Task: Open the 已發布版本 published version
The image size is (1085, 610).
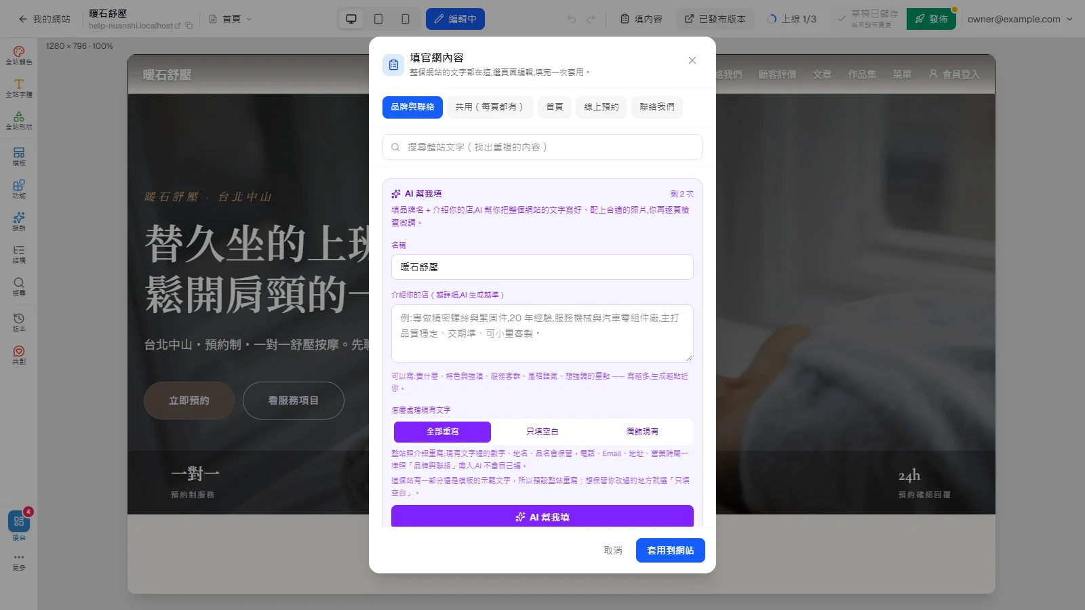Action: point(715,19)
